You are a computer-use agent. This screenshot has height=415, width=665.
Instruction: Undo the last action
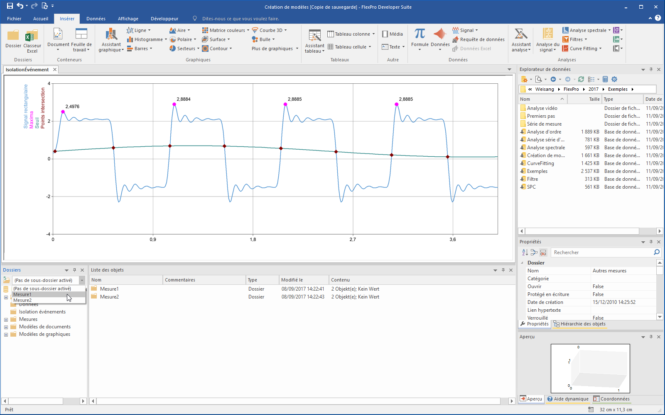click(x=20, y=6)
